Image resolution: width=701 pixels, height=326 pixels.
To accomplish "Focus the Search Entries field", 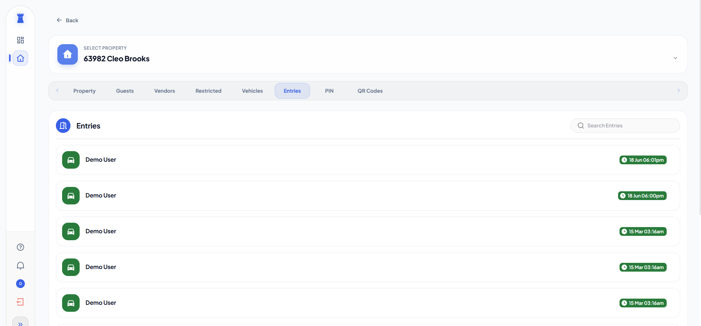I will point(625,126).
